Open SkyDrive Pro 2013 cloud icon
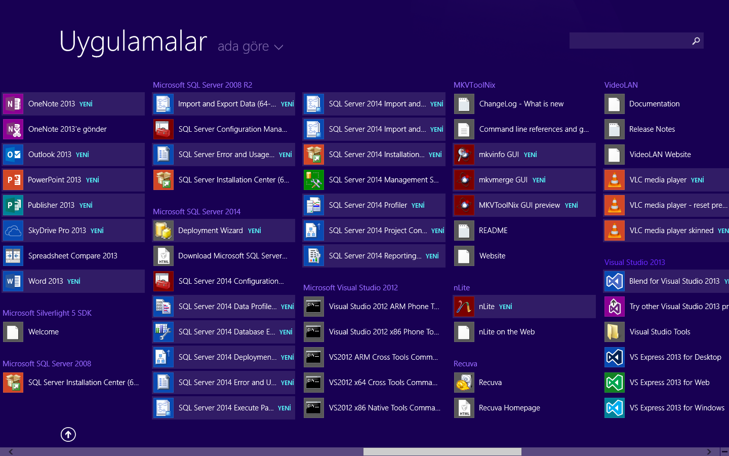The image size is (729, 456). click(x=13, y=231)
